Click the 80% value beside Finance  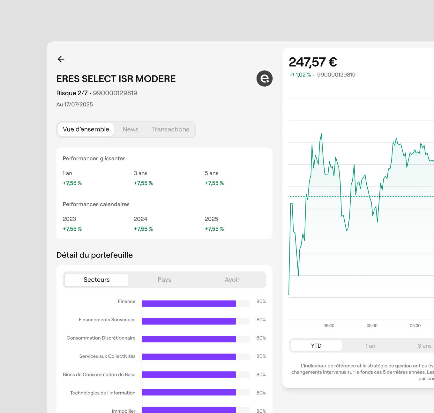tap(261, 301)
